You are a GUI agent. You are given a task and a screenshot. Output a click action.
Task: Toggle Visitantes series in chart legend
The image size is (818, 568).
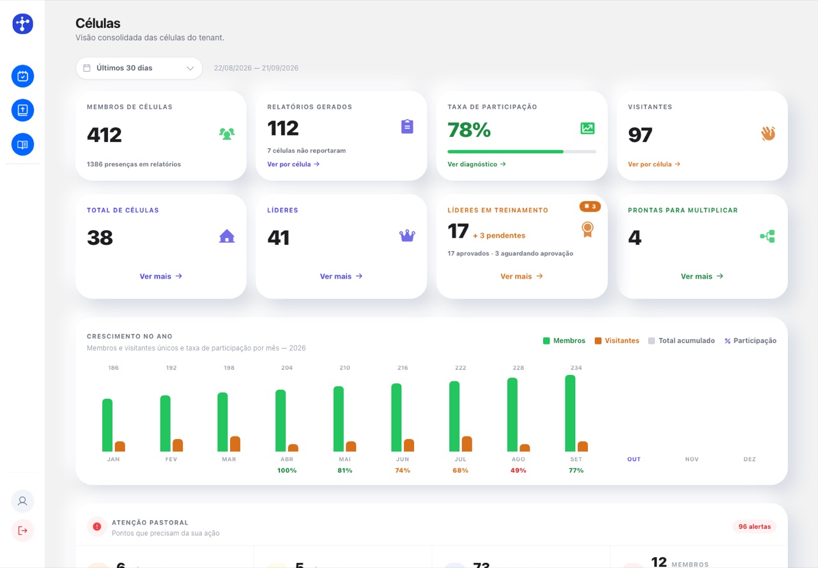coord(617,341)
